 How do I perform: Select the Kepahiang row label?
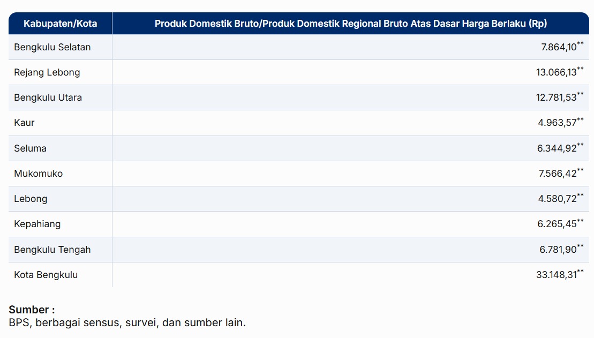click(37, 224)
